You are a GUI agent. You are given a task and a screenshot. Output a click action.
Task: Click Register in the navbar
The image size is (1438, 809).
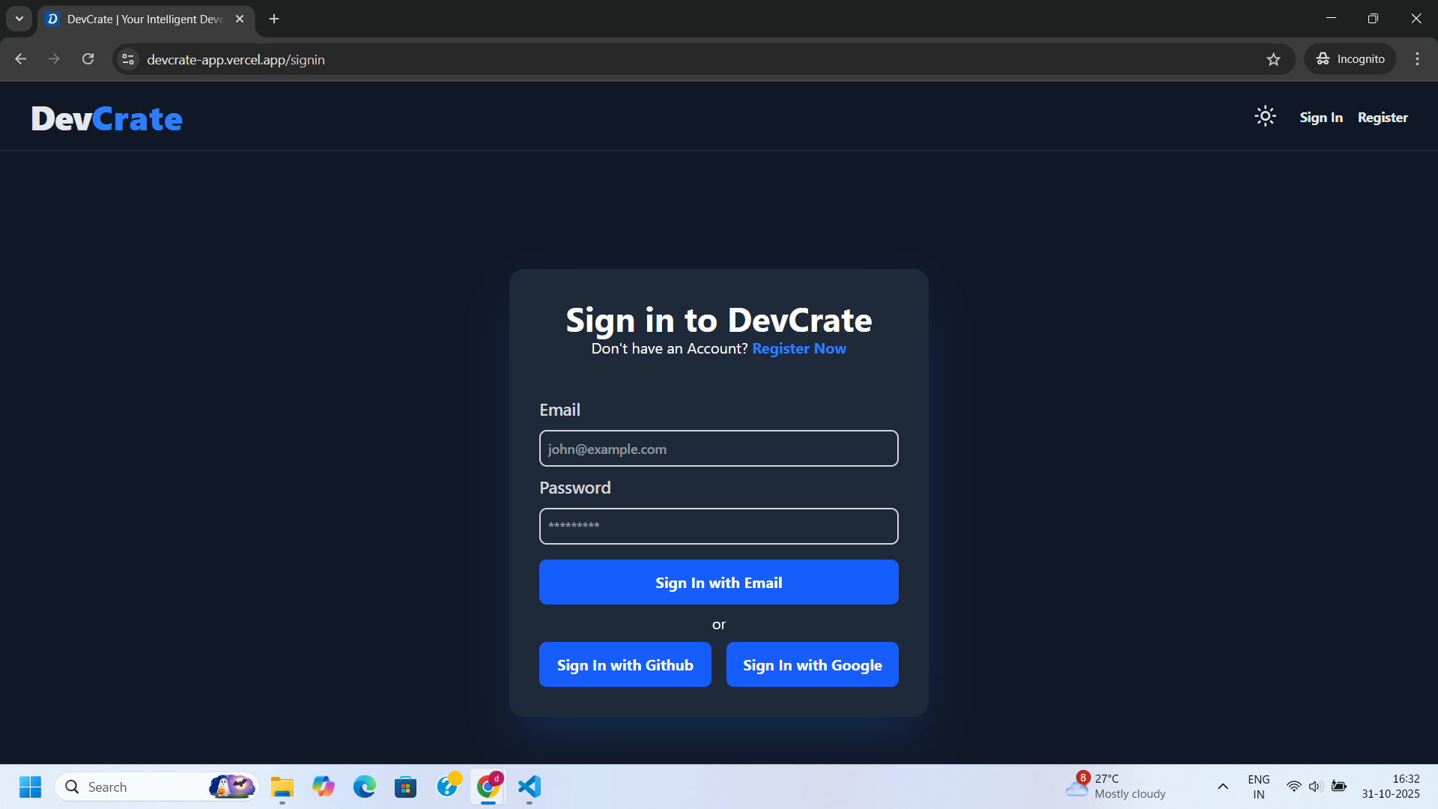1383,118
